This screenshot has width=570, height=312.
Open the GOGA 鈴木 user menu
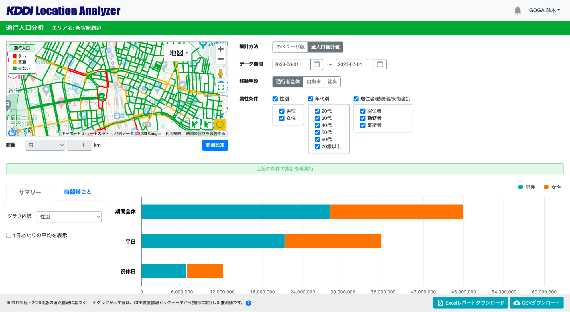click(544, 10)
